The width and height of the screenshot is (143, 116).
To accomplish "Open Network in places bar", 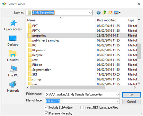I will click(x=13, y=87).
